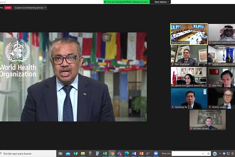Click muted mic icon beside Miguel Asqueta
235x157 pixels.
pyautogui.click(x=210, y=64)
